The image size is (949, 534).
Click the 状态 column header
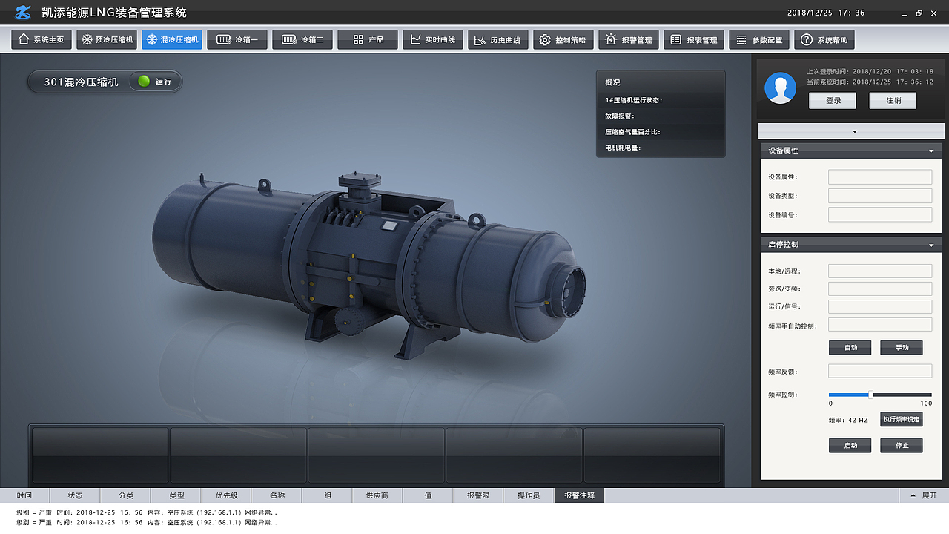pyautogui.click(x=75, y=495)
